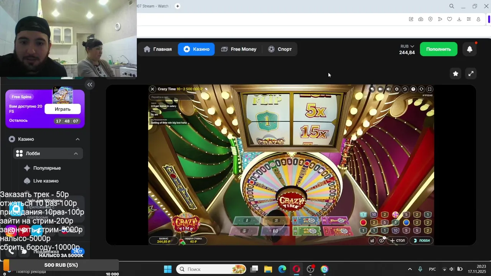This screenshot has width=491, height=276.
Task: Open Chrome from taskbar
Action: pos(325,269)
